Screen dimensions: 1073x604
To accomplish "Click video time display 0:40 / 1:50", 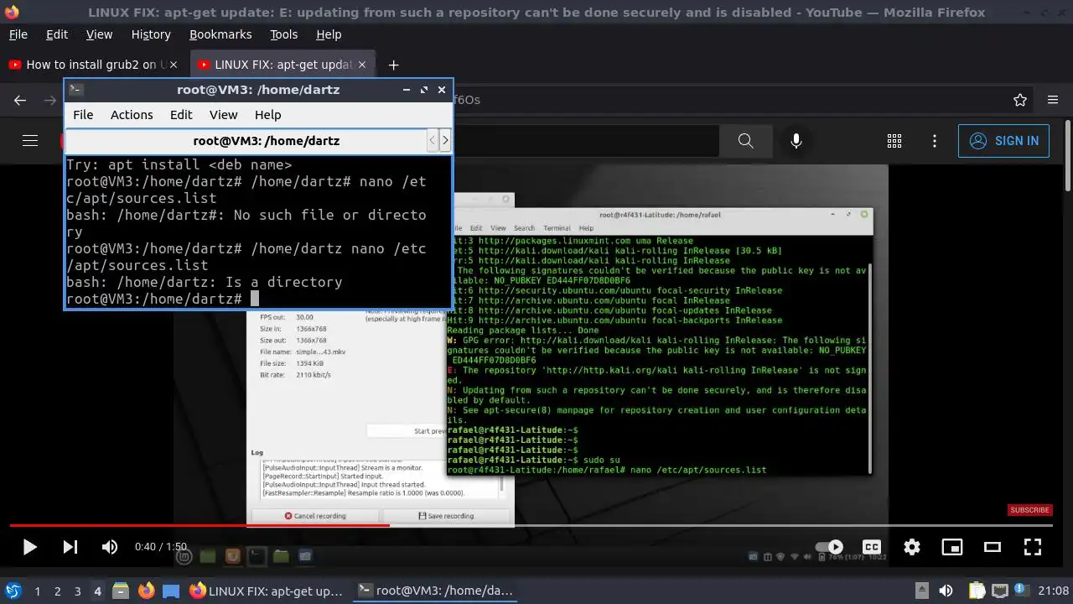I will [x=161, y=547].
